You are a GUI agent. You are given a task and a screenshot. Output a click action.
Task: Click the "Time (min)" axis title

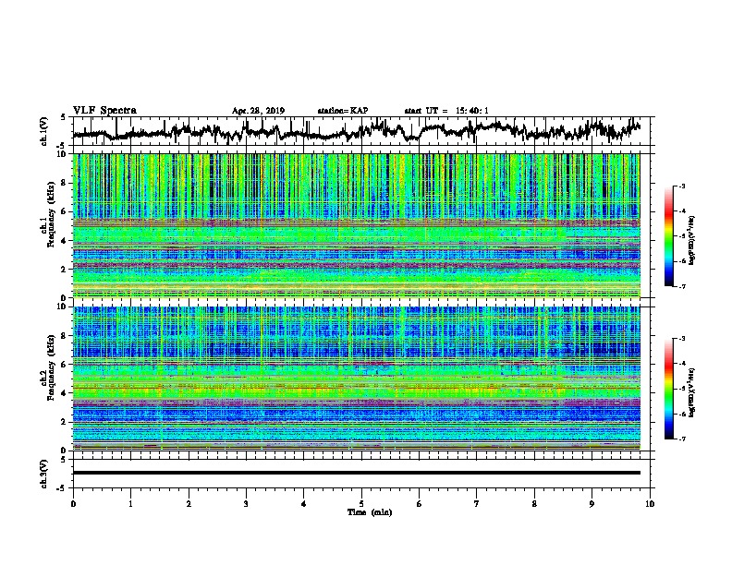coord(370,512)
